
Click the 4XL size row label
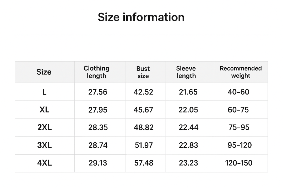pyautogui.click(x=45, y=163)
